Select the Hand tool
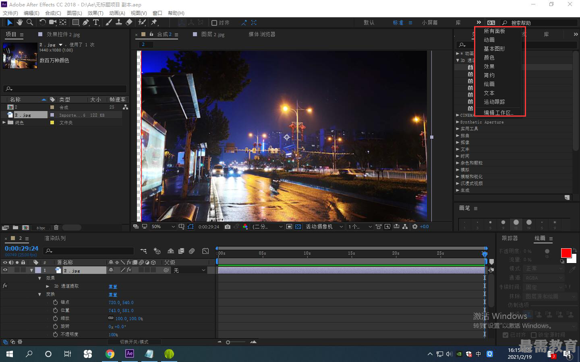The width and height of the screenshot is (580, 362). click(19, 23)
